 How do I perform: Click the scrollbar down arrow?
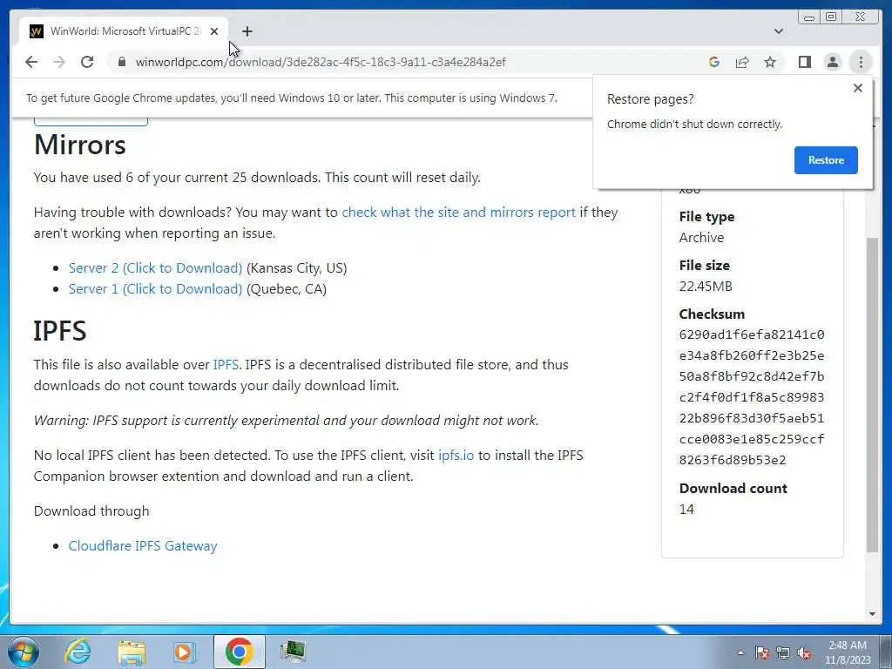pos(872,614)
